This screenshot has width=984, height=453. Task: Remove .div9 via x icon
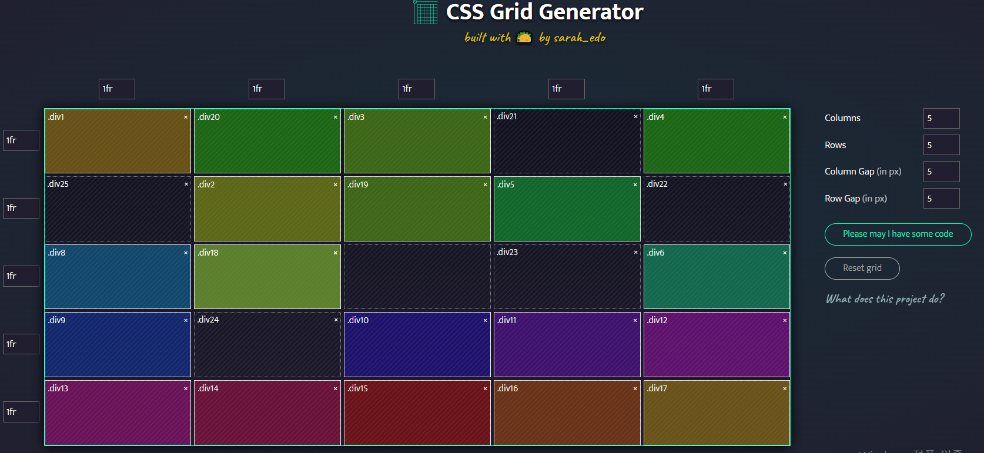[186, 320]
